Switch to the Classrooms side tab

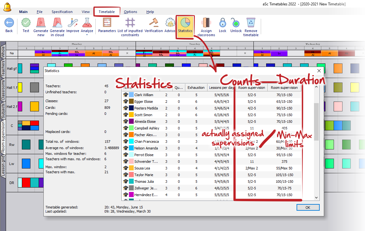[3, 90]
